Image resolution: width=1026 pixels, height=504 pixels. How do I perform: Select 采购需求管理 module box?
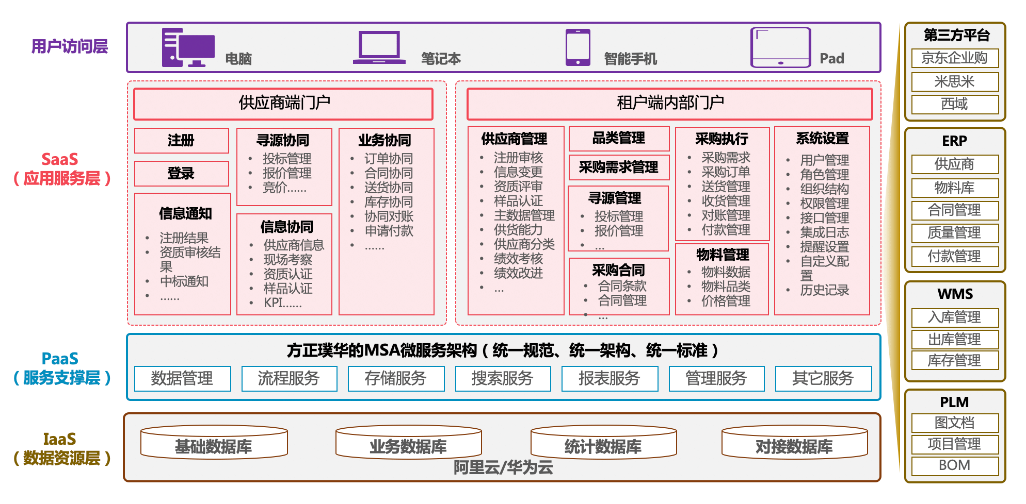(x=619, y=167)
